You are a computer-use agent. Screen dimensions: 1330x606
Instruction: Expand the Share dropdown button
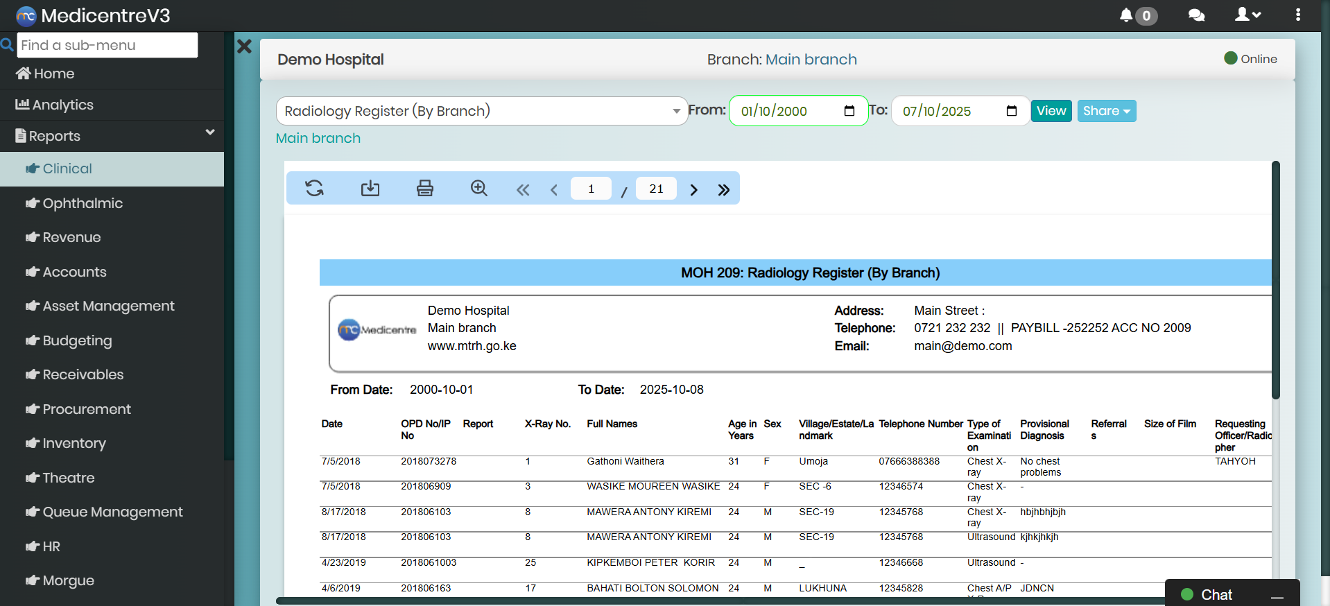click(x=1106, y=111)
